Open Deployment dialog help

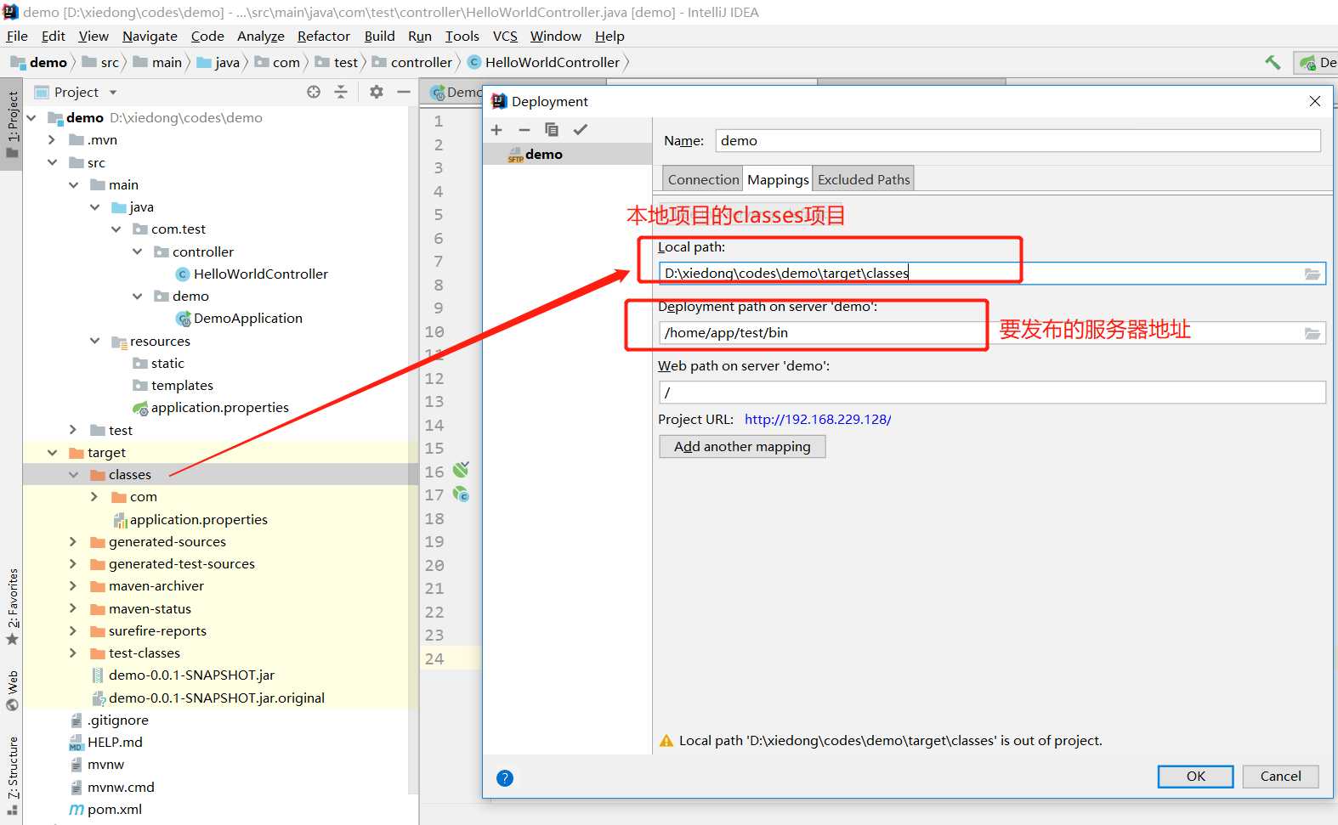(x=505, y=777)
